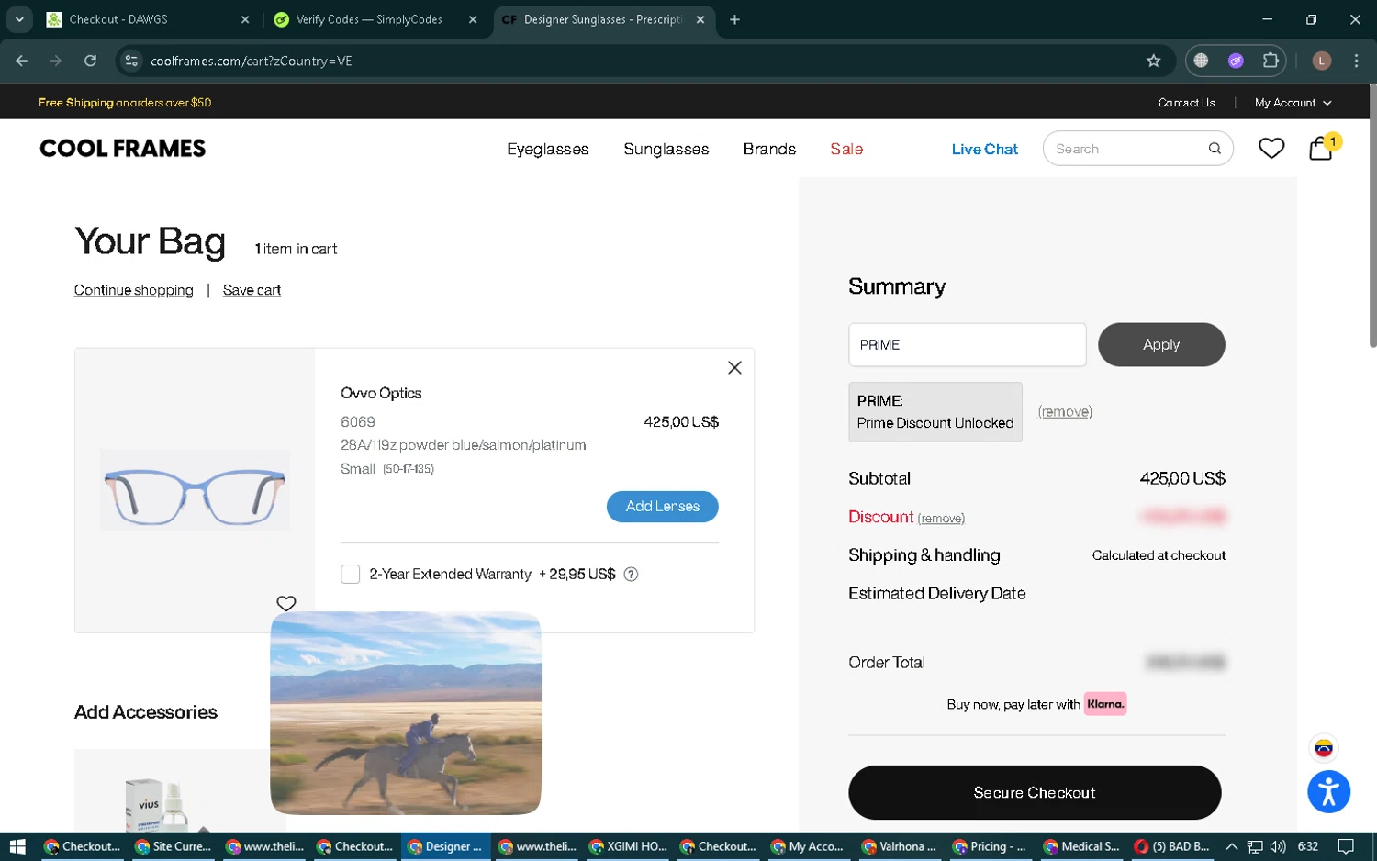Screen dimensions: 1377x861
Task: Click the page vertical scrollbar
Action: coord(1372,216)
